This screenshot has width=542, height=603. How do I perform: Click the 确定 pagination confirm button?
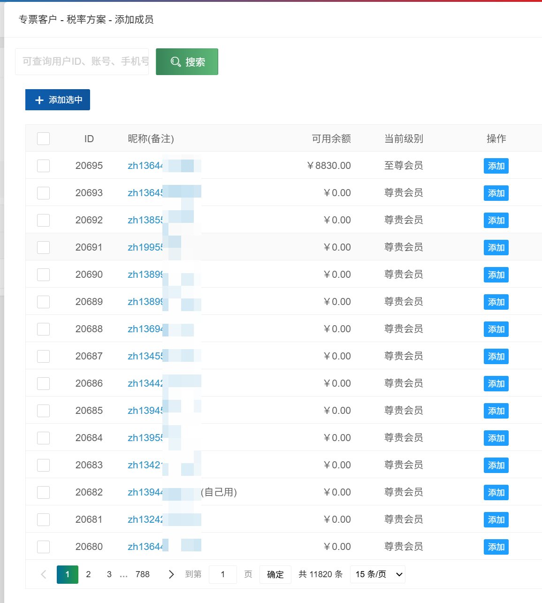(x=275, y=574)
